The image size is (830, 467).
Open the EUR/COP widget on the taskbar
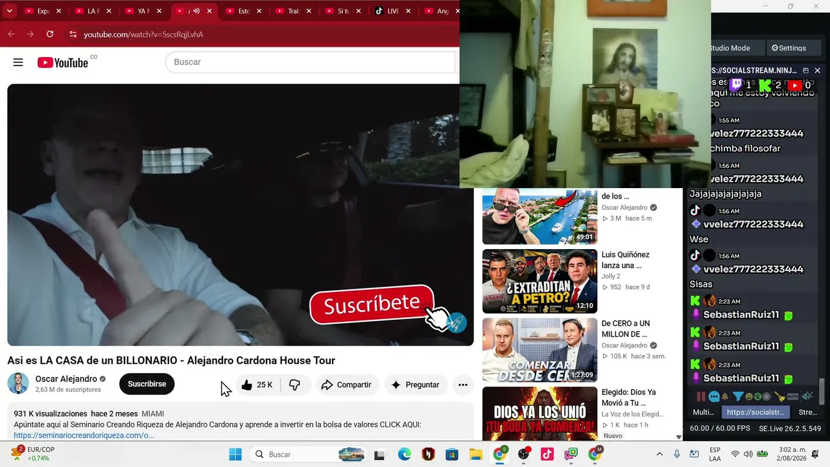coord(32,454)
